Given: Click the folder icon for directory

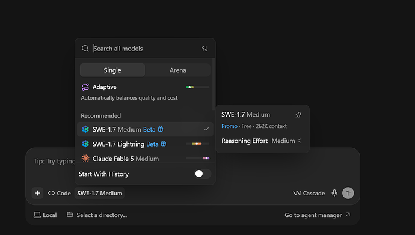Looking at the screenshot, I should [70, 215].
